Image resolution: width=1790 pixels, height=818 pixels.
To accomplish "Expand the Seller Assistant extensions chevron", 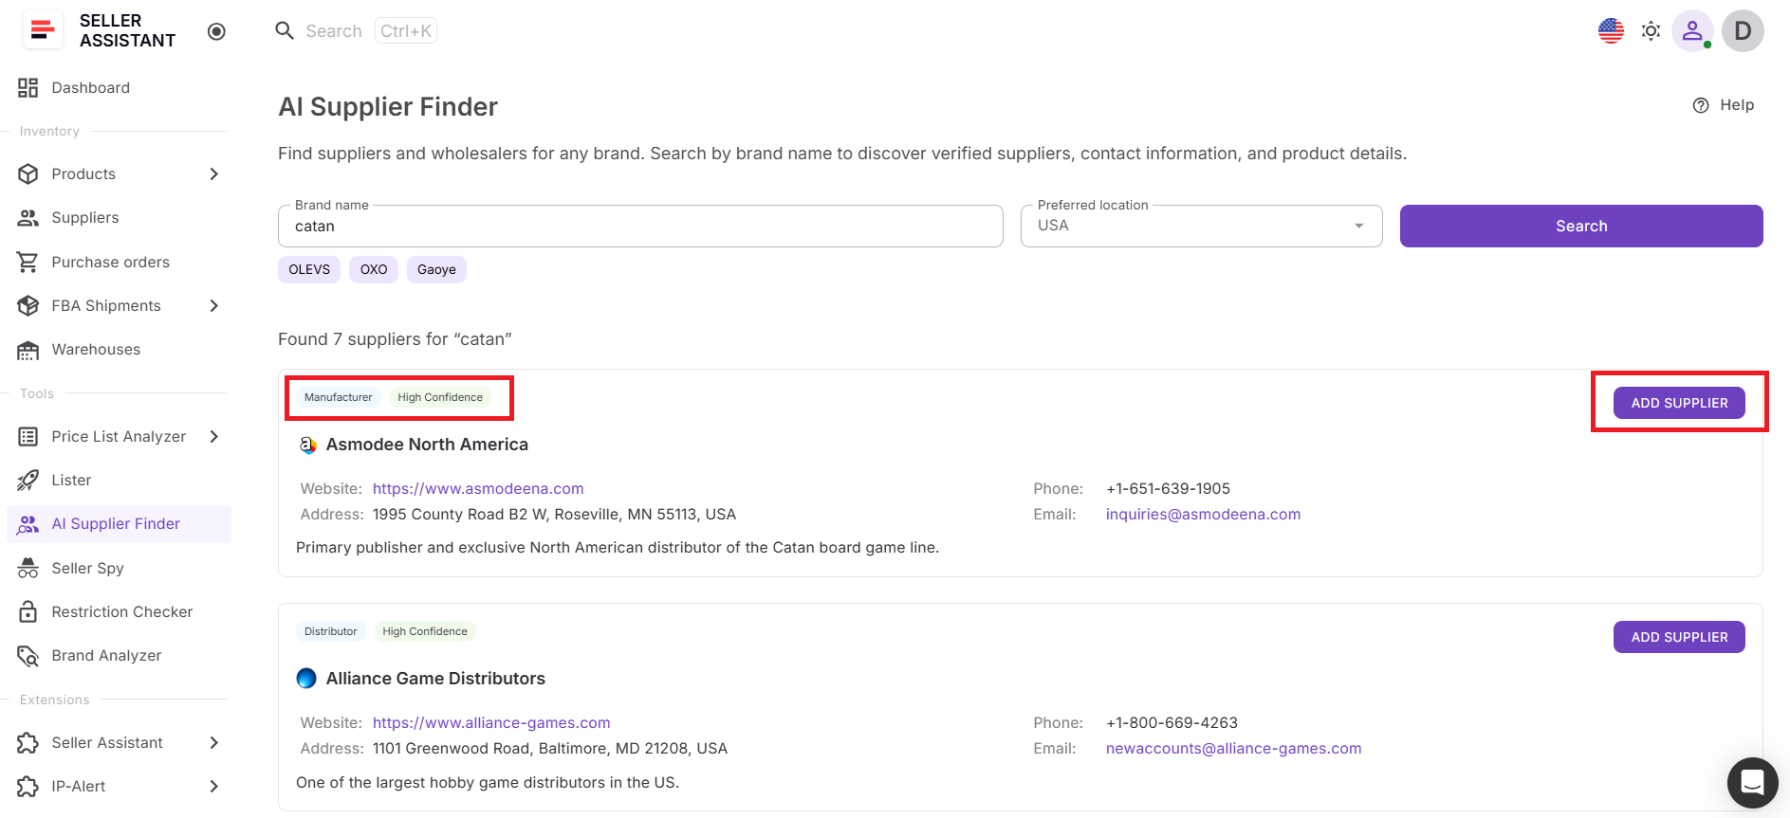I will [x=213, y=743].
